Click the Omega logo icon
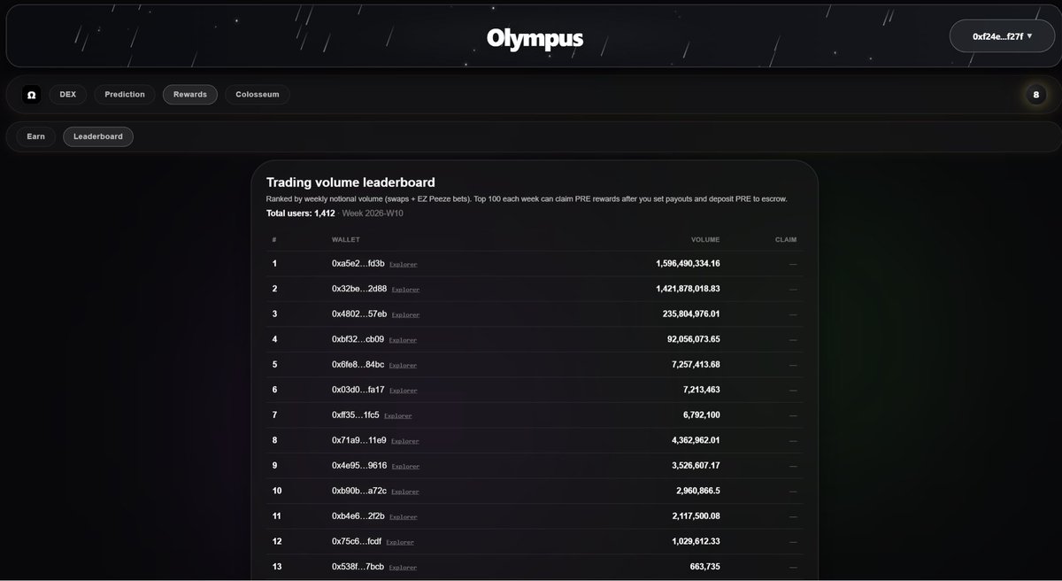Screen dimensions: 1062x581 click(32, 94)
